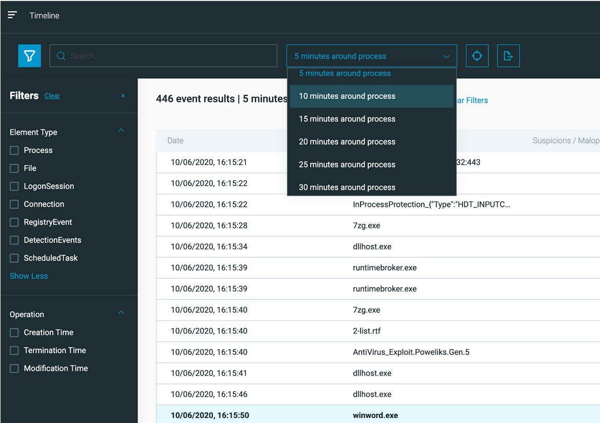Check the DetectionEvents filter
This screenshot has height=423, width=600.
(x=14, y=240)
